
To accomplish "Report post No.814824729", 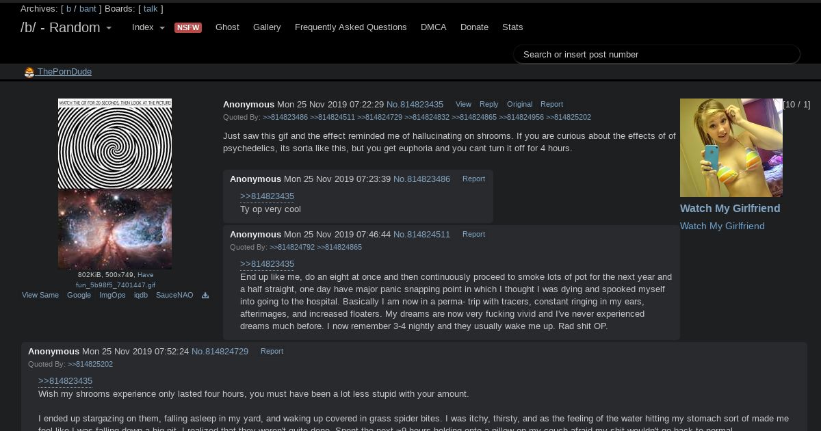I will click(272, 352).
